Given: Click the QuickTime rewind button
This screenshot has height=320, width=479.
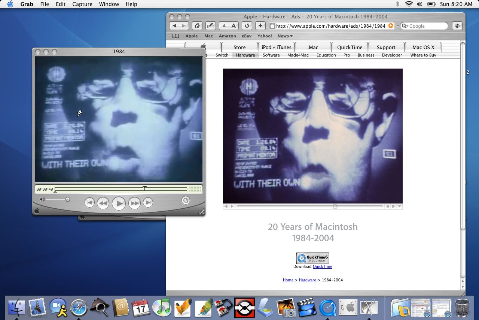Looking at the screenshot, I should (103, 203).
